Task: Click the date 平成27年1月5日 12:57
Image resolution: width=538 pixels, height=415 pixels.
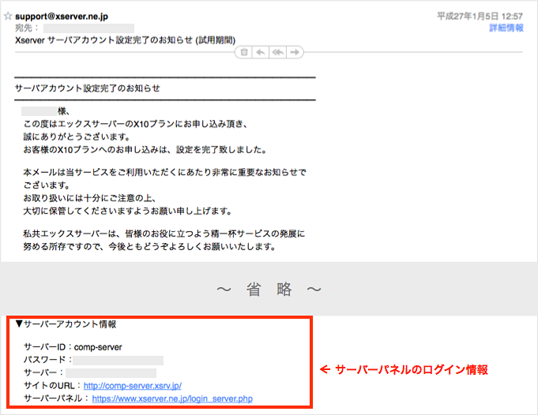Action: [x=480, y=16]
